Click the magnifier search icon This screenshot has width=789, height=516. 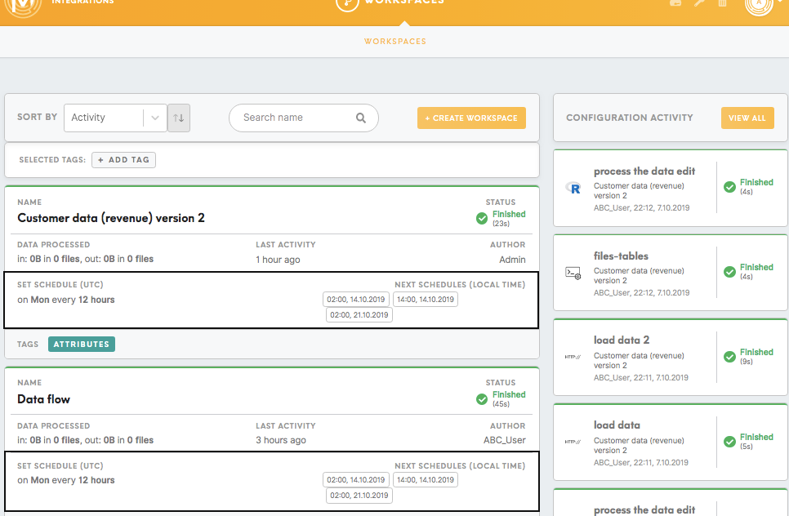point(361,118)
